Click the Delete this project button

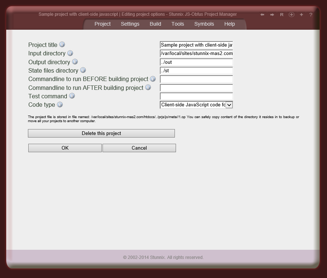click(101, 133)
